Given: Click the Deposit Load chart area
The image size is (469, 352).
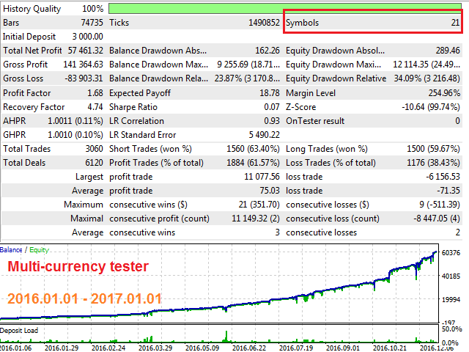Looking at the screenshot, I should pyautogui.click(x=220, y=334).
